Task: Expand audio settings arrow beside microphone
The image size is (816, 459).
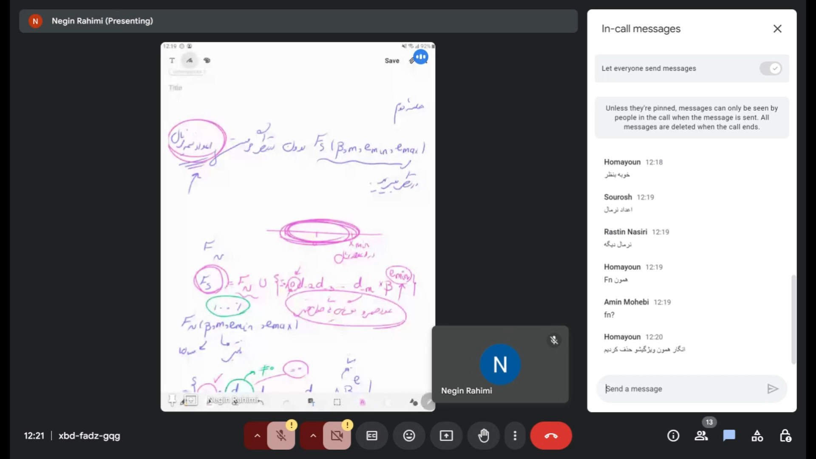Action: [x=257, y=436]
